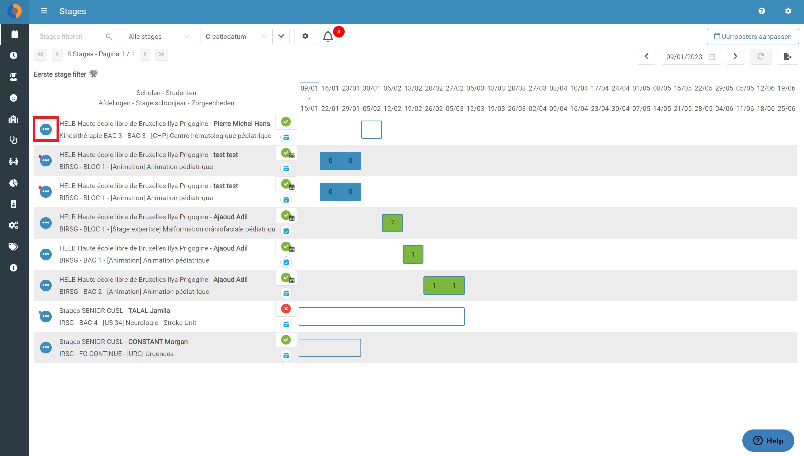The width and height of the screenshot is (804, 456).
Task: Move timeline to next period arrow
Action: [x=735, y=57]
